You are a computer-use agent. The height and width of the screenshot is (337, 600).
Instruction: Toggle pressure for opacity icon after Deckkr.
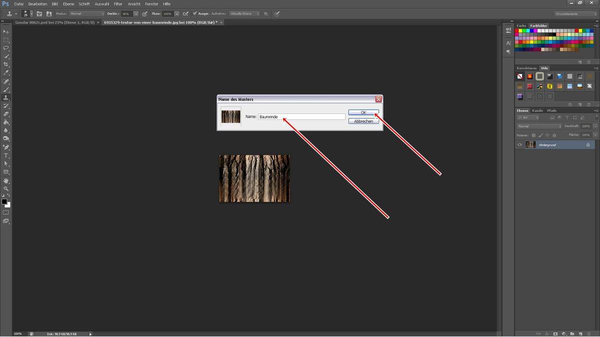[x=144, y=13]
